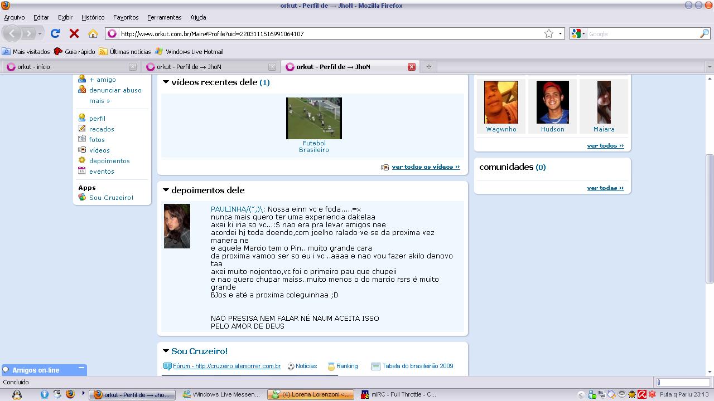Open the ver todas communities link
The height and width of the screenshot is (401, 714).
click(x=605, y=188)
